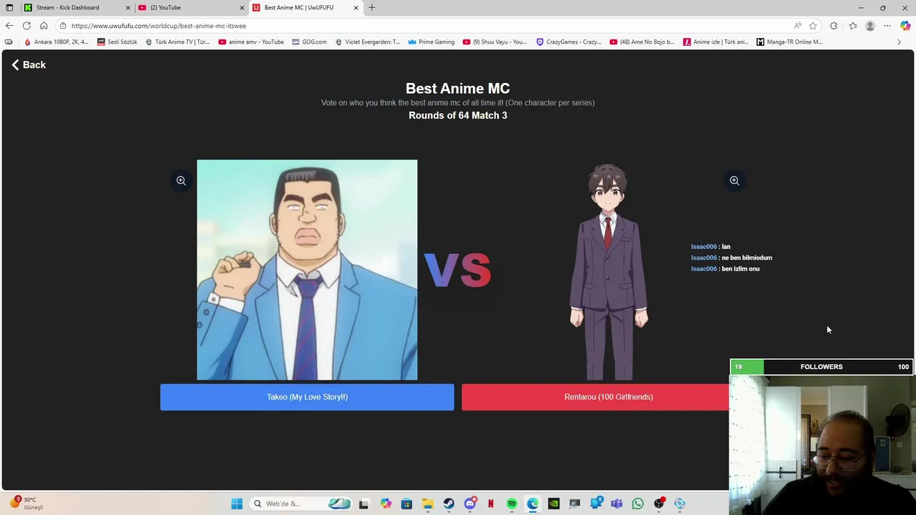Open Netflix from taskbar
Image resolution: width=916 pixels, height=515 pixels.
click(x=490, y=504)
